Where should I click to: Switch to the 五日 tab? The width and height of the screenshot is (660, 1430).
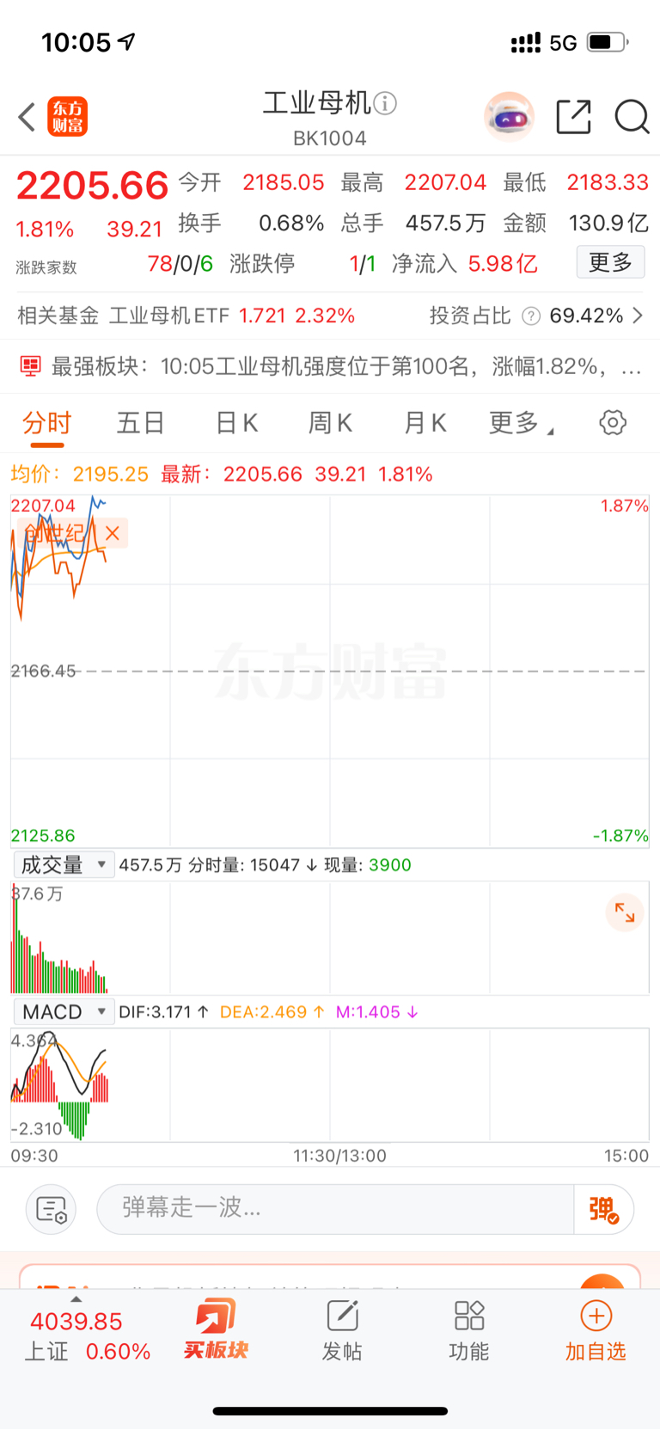(141, 423)
